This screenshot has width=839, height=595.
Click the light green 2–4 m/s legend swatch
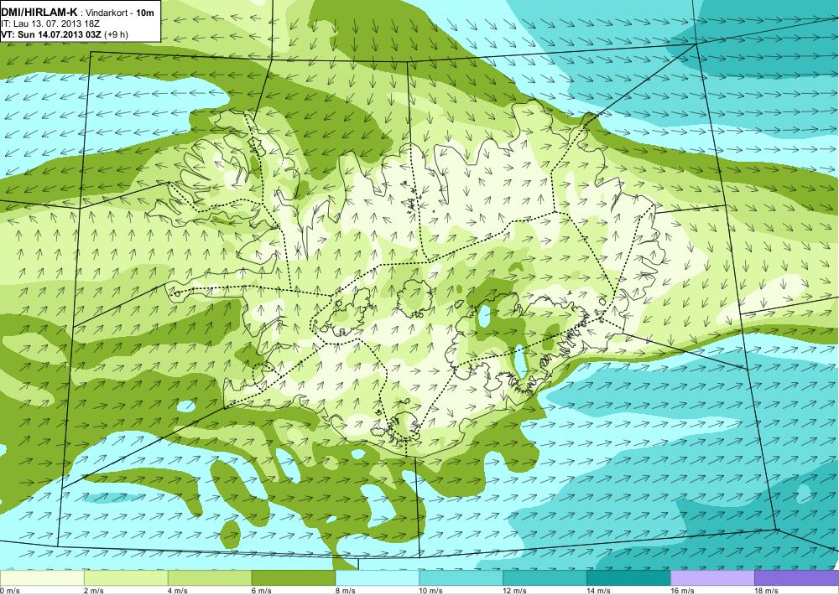(126, 578)
